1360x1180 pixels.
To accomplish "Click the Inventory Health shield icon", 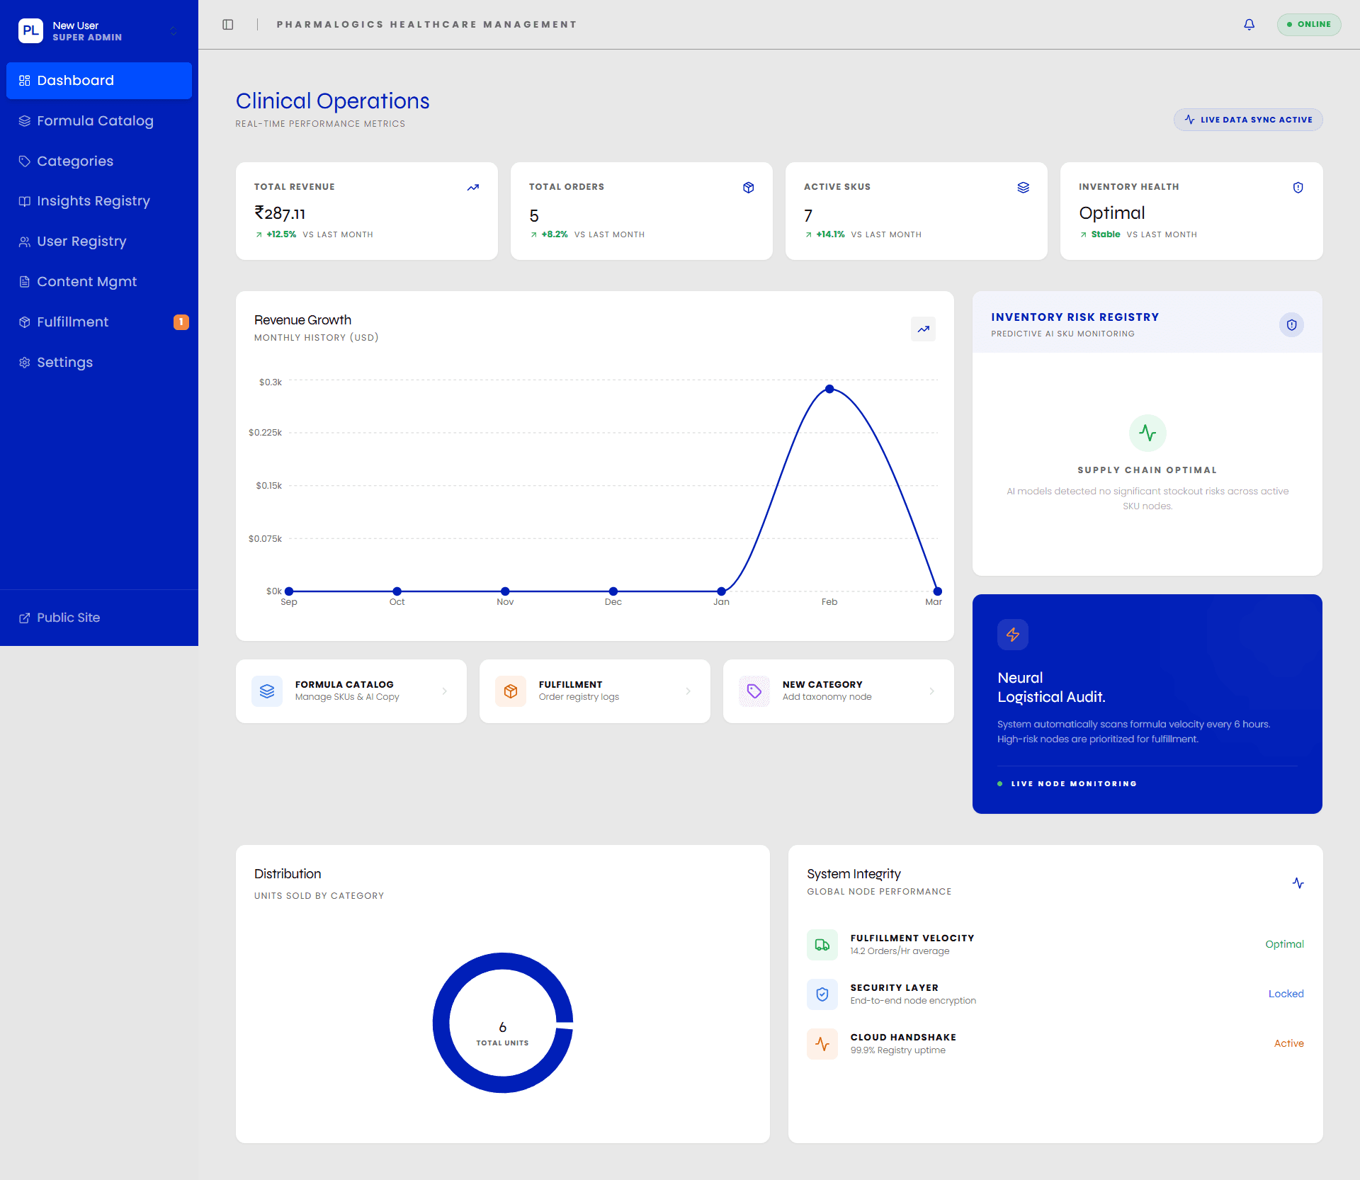I will [1298, 188].
